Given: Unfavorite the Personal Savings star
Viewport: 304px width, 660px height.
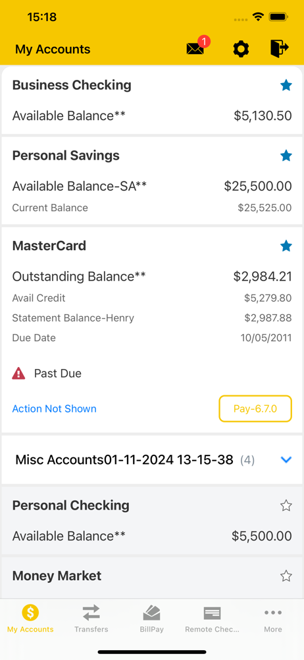Looking at the screenshot, I should (286, 156).
